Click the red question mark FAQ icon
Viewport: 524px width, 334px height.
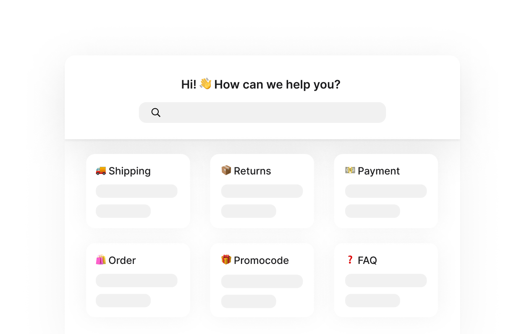(x=350, y=260)
